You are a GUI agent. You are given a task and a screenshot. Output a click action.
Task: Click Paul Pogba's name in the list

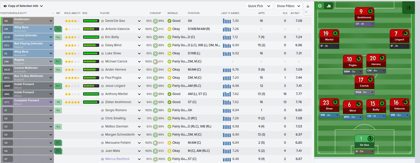coord(113,78)
